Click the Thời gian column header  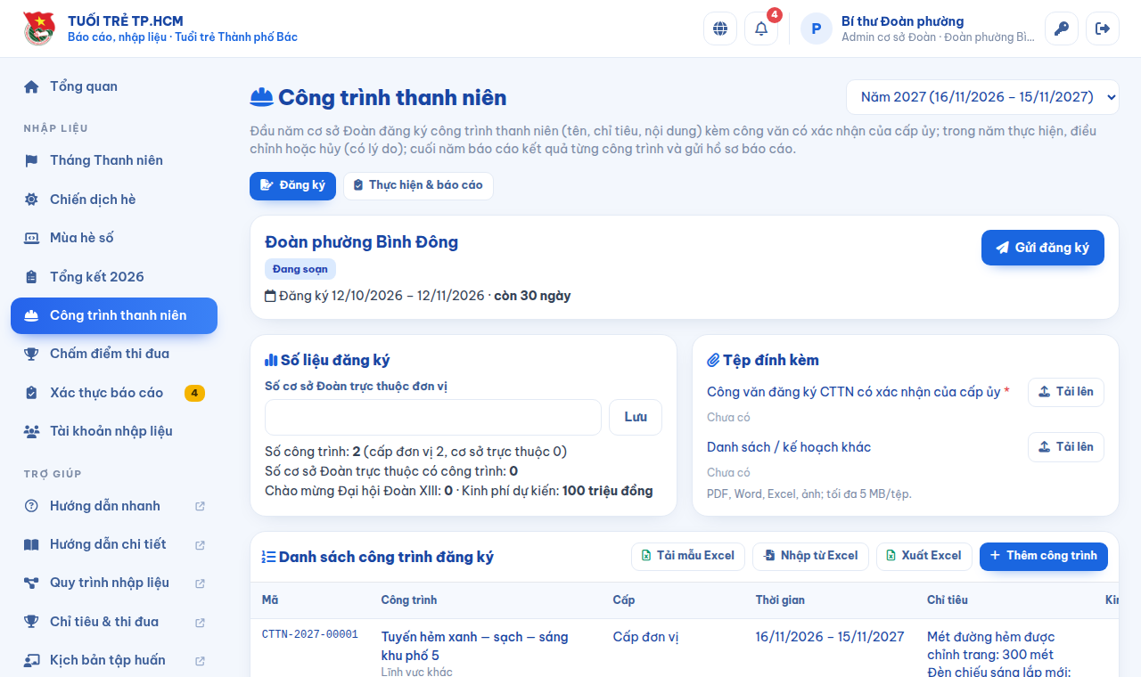coord(780,600)
